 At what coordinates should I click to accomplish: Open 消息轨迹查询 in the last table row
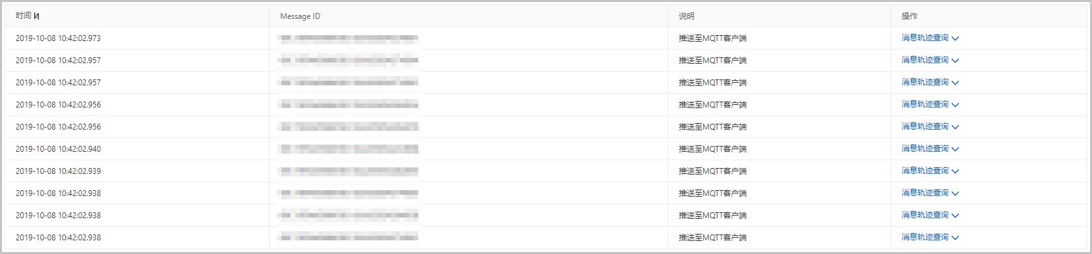(x=925, y=237)
